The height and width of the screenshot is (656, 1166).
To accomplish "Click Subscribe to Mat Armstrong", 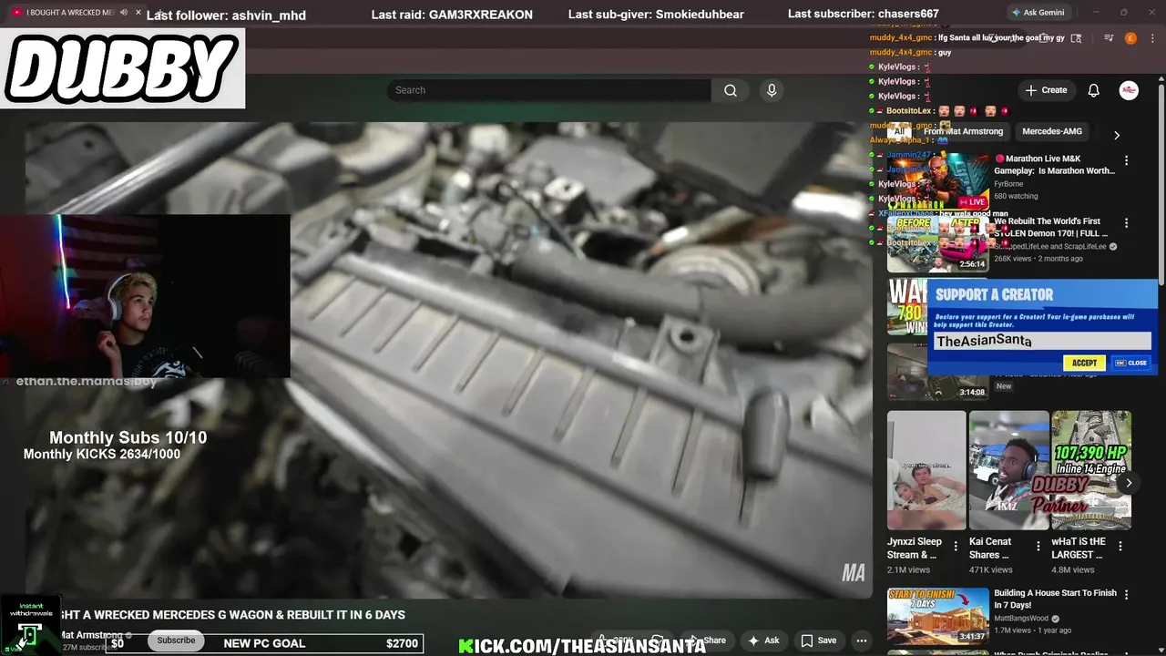I will tap(176, 641).
